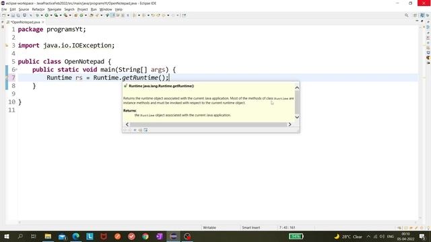Click the class name OpenNotepad on line 5
The width and height of the screenshot is (431, 242).
[x=84, y=62]
